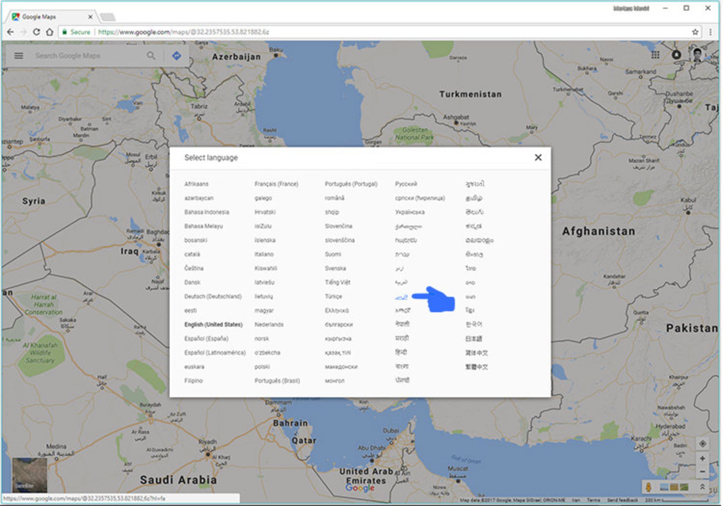The image size is (723, 506).
Task: Open the Google apps grid
Action: [x=655, y=55]
